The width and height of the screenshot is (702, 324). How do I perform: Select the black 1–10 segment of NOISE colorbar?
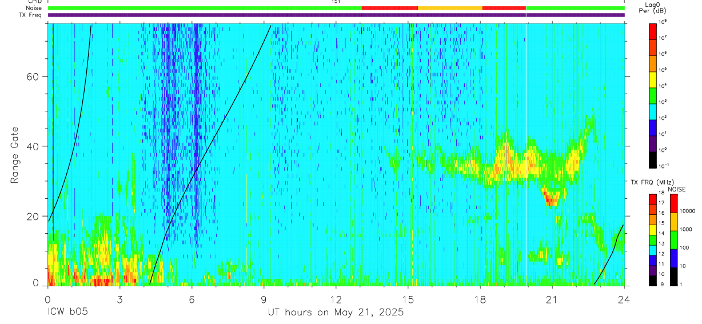674,275
